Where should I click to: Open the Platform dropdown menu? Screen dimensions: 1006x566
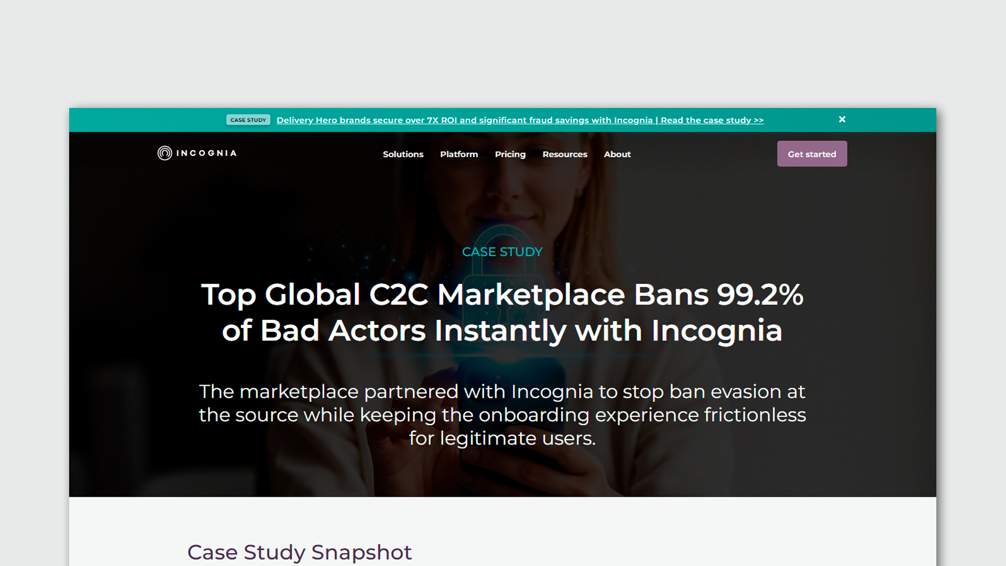(458, 154)
